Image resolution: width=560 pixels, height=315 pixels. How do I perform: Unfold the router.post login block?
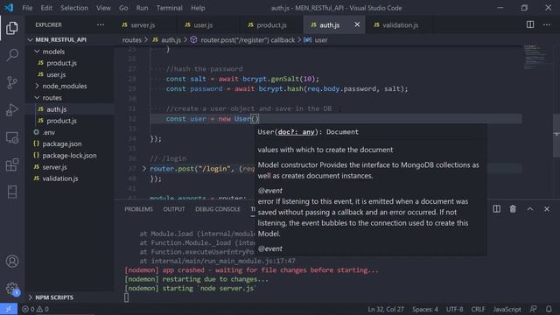click(143, 168)
